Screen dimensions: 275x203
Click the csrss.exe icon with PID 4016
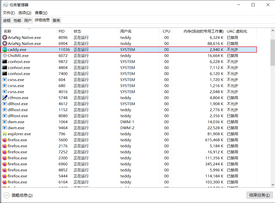[x=5, y=92]
